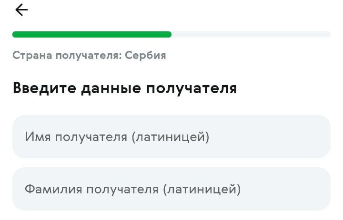This screenshot has width=343, height=220.
Task: Click the Имя получателя placeholder text
Action: (117, 137)
